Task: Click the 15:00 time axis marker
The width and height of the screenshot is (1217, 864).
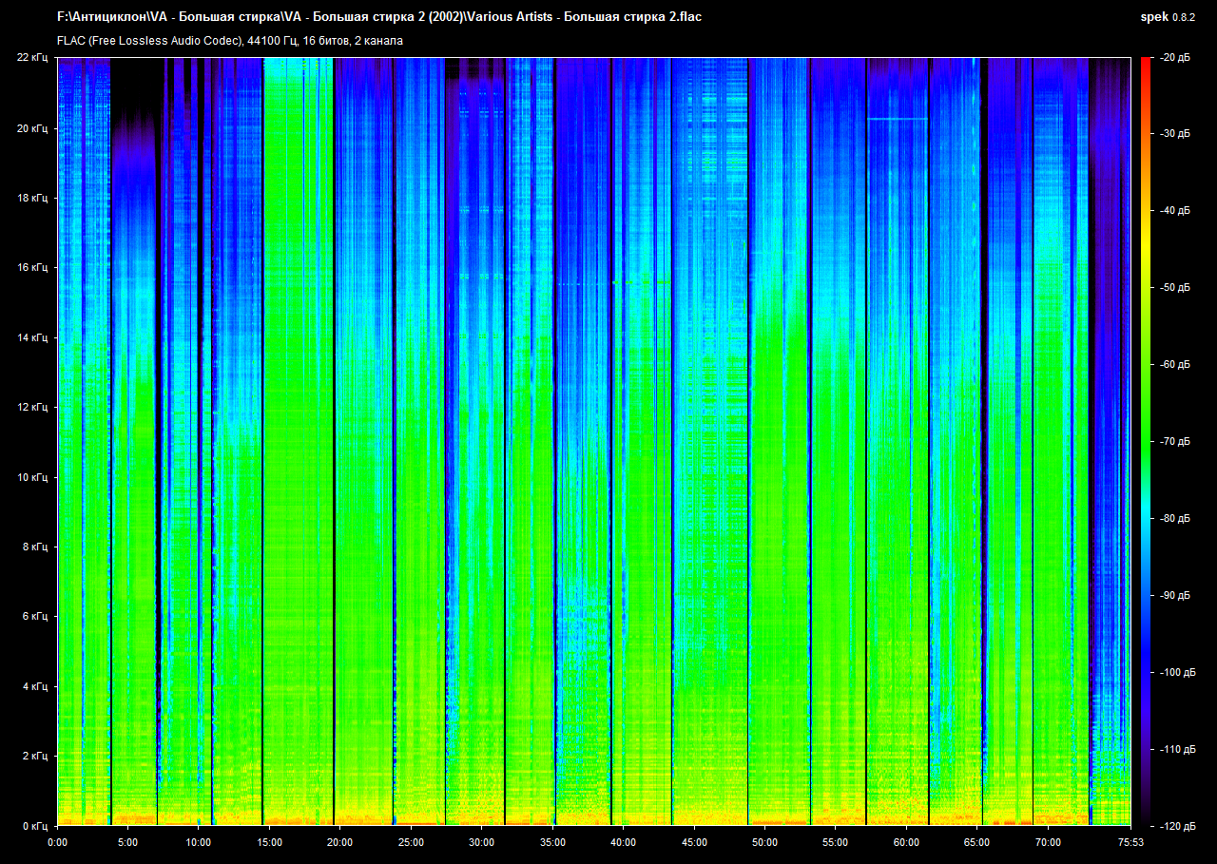Action: click(x=269, y=842)
